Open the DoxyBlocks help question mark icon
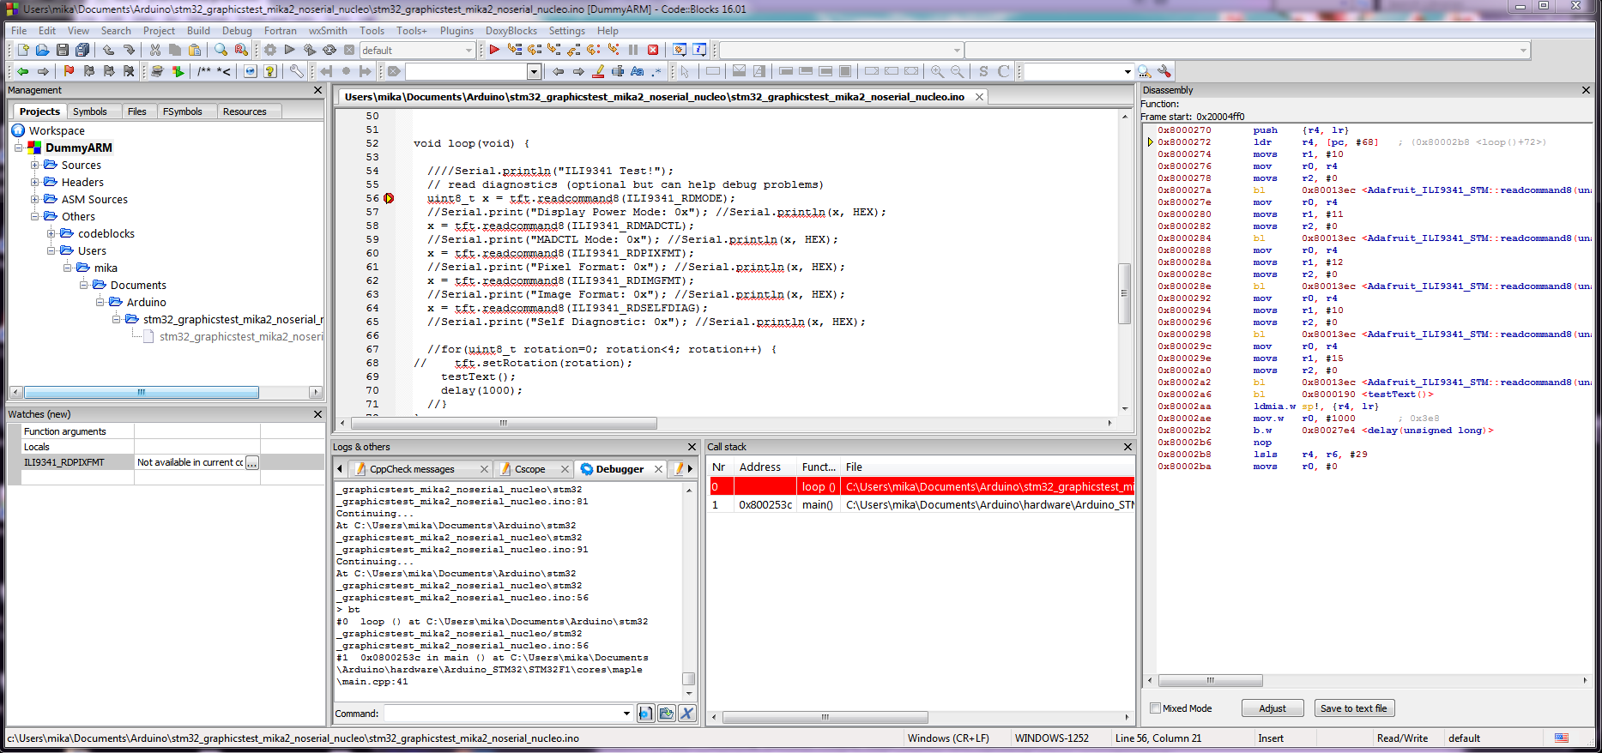1602x753 pixels. (x=270, y=72)
